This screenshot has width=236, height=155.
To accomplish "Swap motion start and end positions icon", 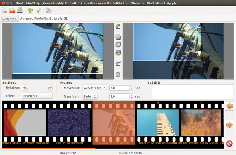I will tap(118, 53).
